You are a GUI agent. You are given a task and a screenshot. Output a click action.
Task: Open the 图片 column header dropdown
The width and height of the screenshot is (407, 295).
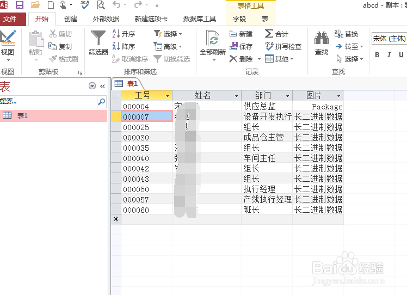339,96
